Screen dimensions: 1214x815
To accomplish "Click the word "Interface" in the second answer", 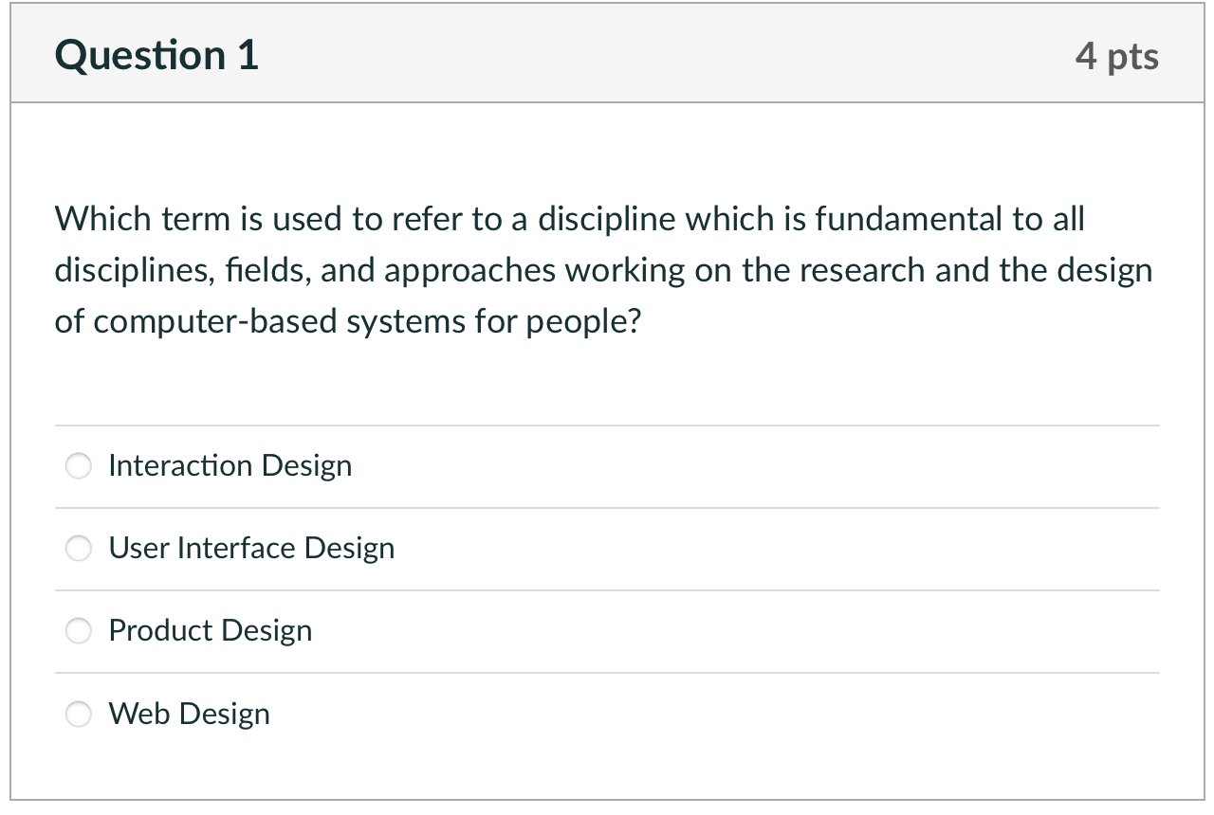I will tap(236, 549).
